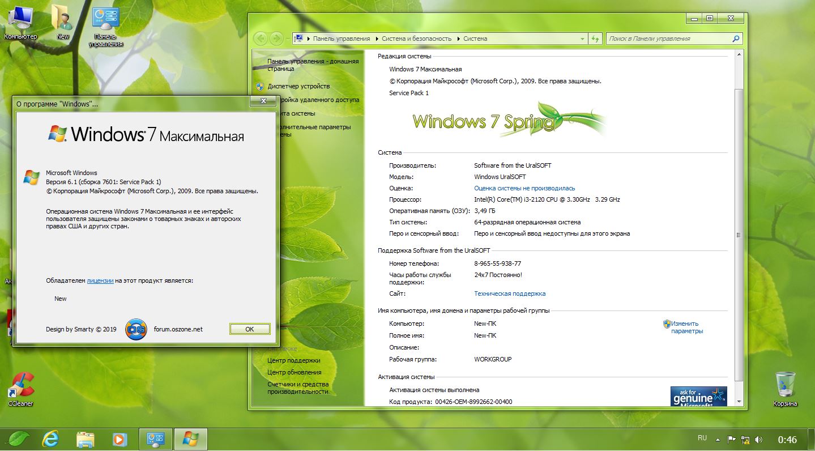The width and height of the screenshot is (815, 451).
Task: Launch CCleaner from the desktop shortcut
Action: (20, 389)
